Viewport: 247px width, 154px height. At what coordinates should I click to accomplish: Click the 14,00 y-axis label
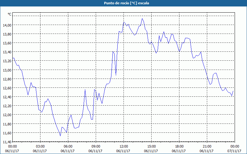[x=7, y=25]
